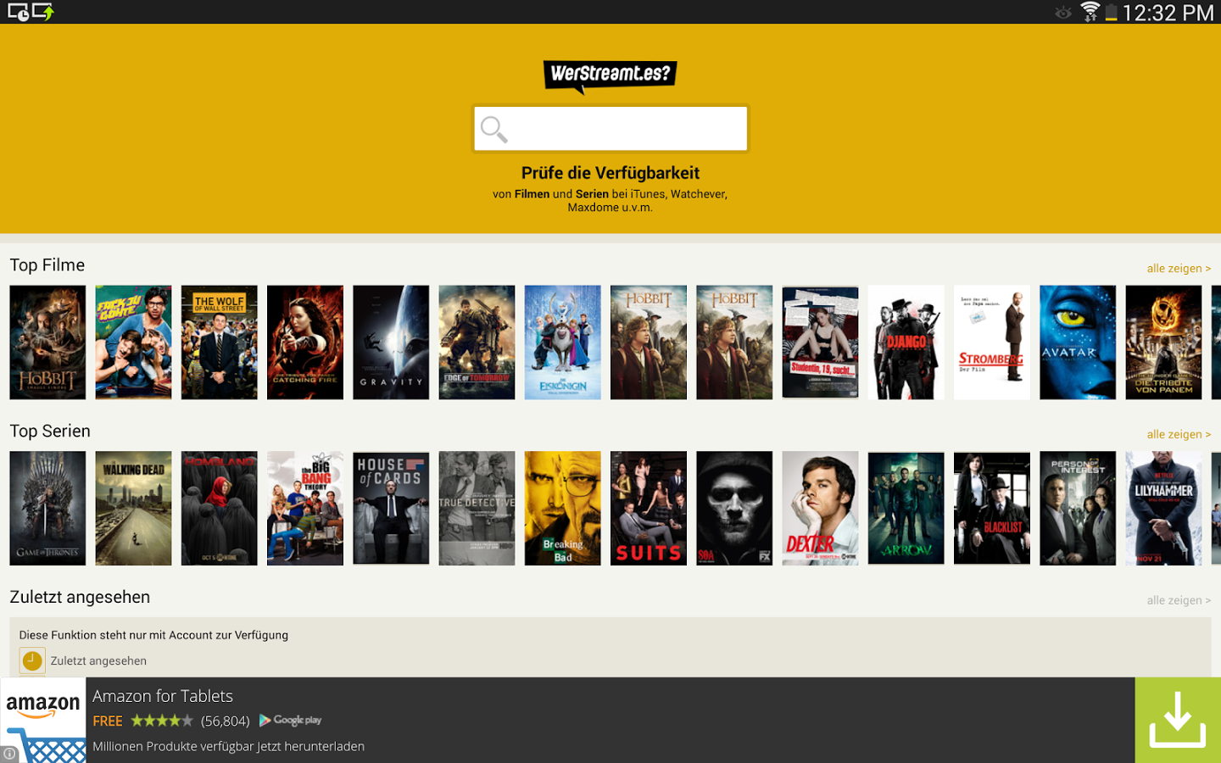This screenshot has height=763, width=1221.
Task: Open the Sons of Anarchy skull poster
Action: tap(734, 509)
